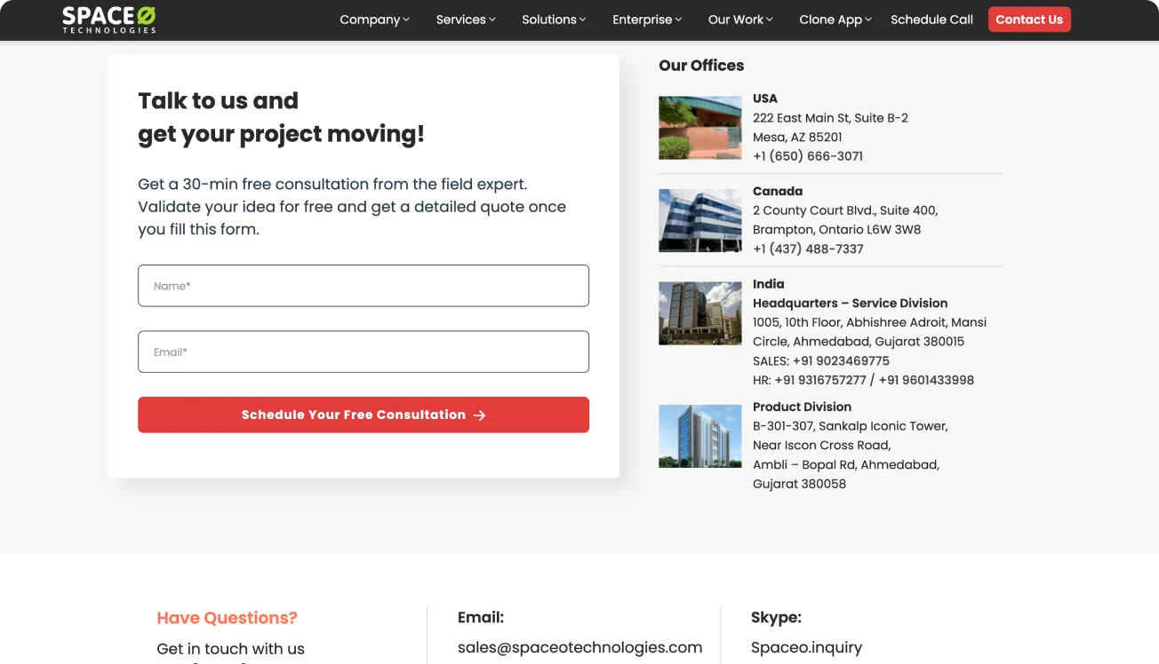Click HR number +91 9601433998
This screenshot has width=1159, height=664.
click(x=926, y=380)
